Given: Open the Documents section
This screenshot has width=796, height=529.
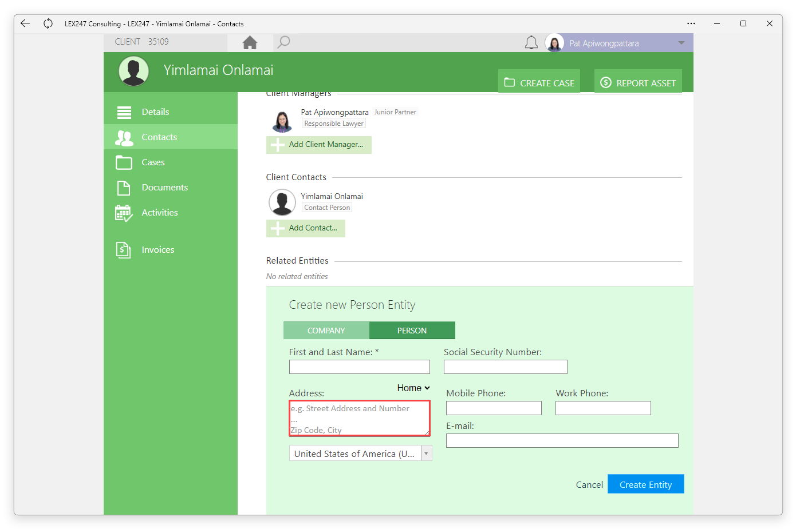Looking at the screenshot, I should point(171,188).
